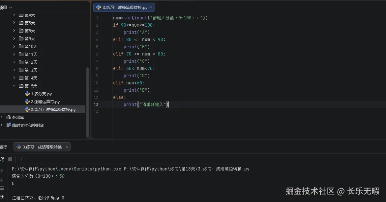Expand the 第9天 folder

(x=14, y=38)
